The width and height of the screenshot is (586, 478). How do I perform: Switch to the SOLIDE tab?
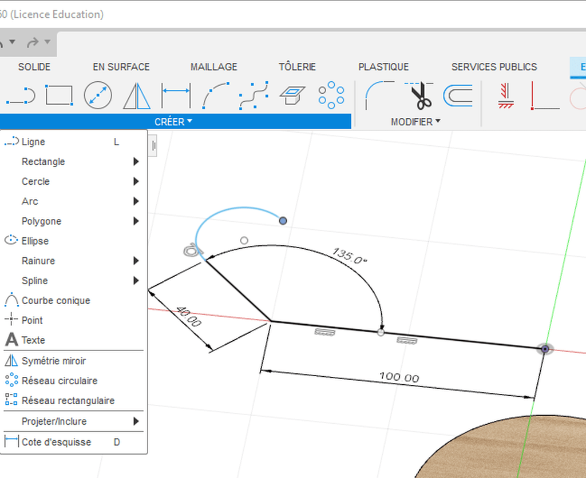tap(34, 67)
